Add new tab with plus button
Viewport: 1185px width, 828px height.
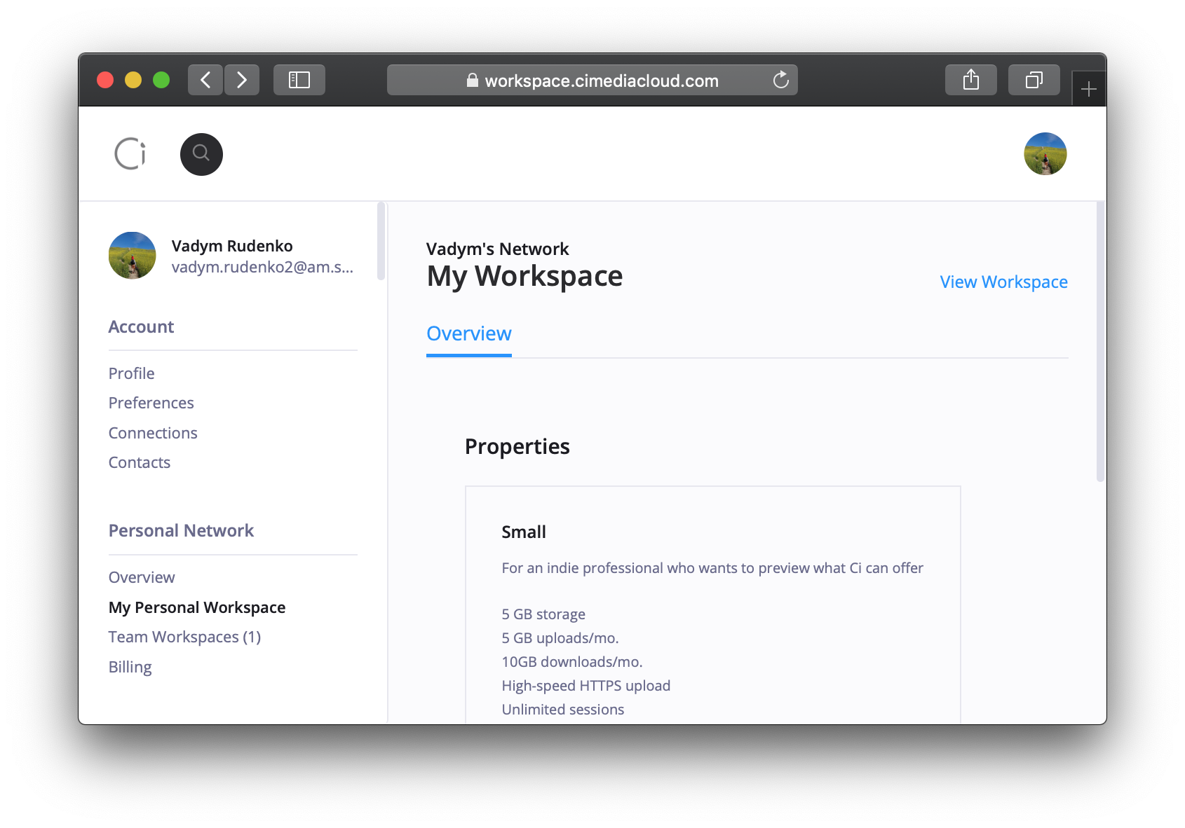(x=1089, y=89)
